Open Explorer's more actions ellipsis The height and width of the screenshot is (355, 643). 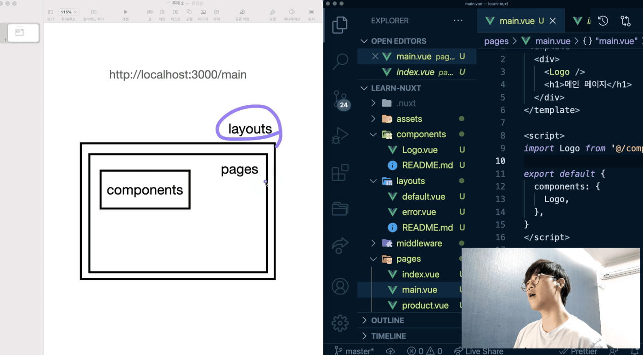pyautogui.click(x=458, y=21)
